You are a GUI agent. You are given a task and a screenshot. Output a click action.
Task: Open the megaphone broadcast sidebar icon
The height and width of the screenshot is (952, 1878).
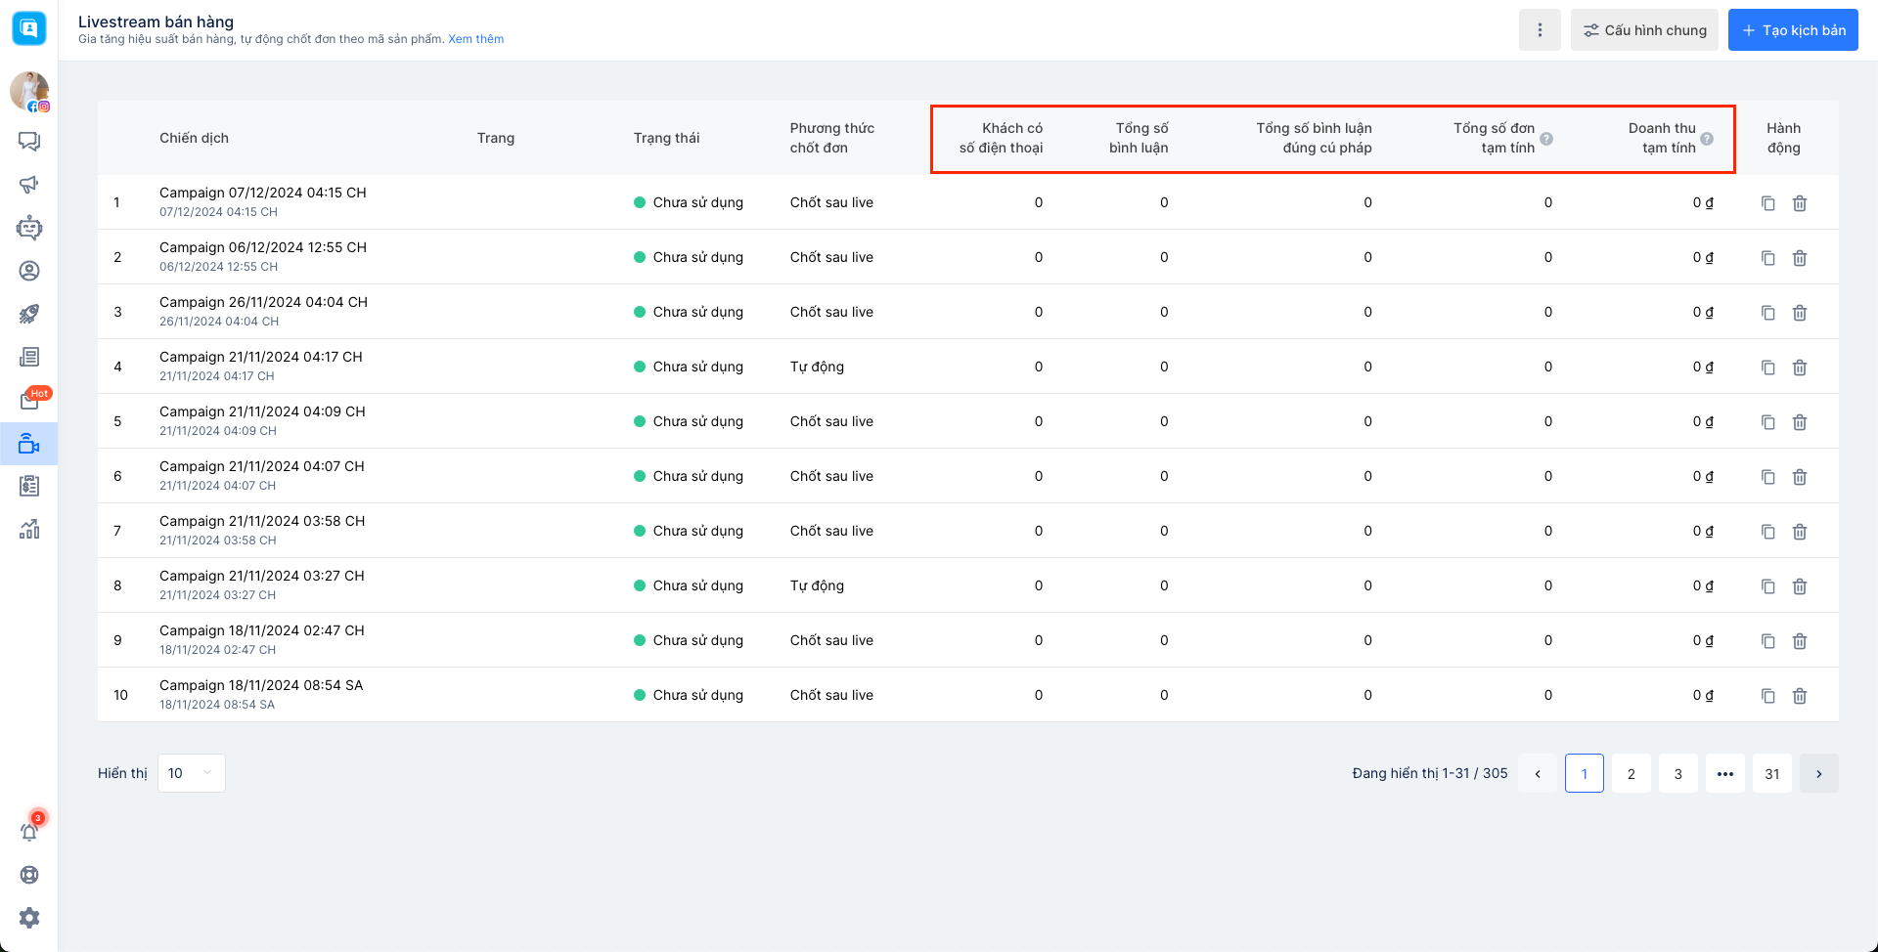tap(29, 185)
